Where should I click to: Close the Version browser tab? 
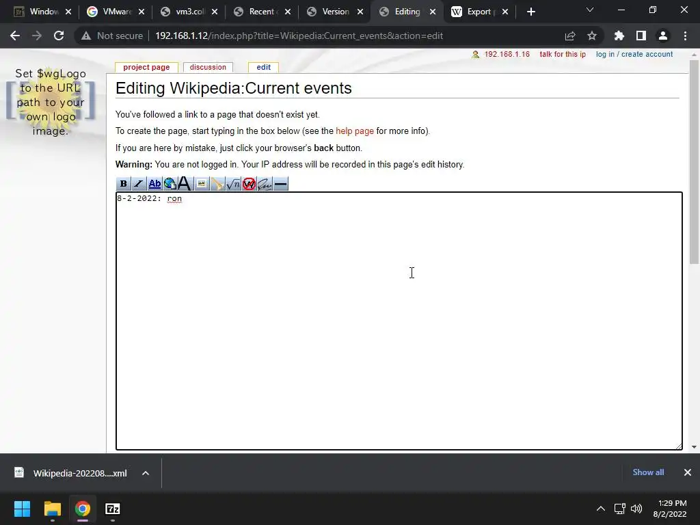pos(360,12)
